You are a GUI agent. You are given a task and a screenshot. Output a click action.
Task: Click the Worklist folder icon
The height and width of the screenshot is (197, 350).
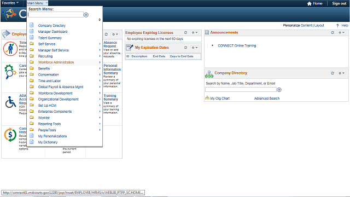point(32,117)
